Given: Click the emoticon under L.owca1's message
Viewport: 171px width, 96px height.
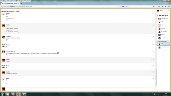Looking at the screenshot, I should click(7, 40).
